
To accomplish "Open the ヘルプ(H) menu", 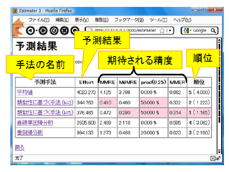I will point(182,20).
